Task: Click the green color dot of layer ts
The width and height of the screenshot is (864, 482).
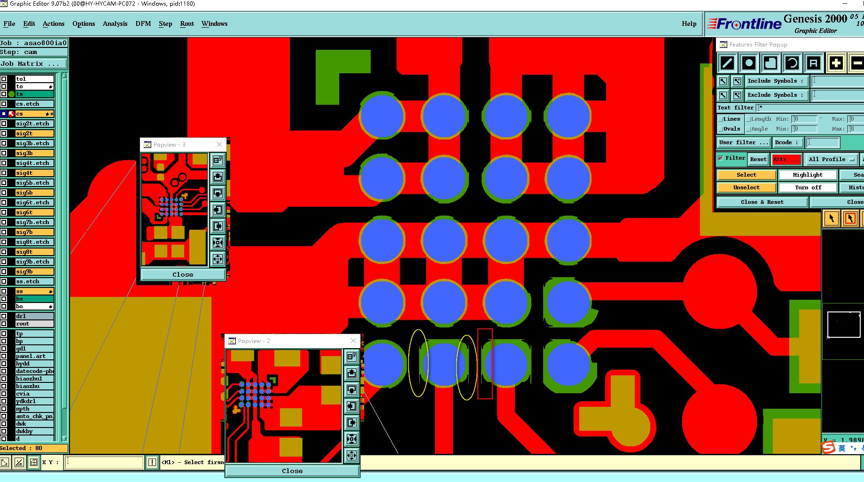Action: (x=11, y=94)
